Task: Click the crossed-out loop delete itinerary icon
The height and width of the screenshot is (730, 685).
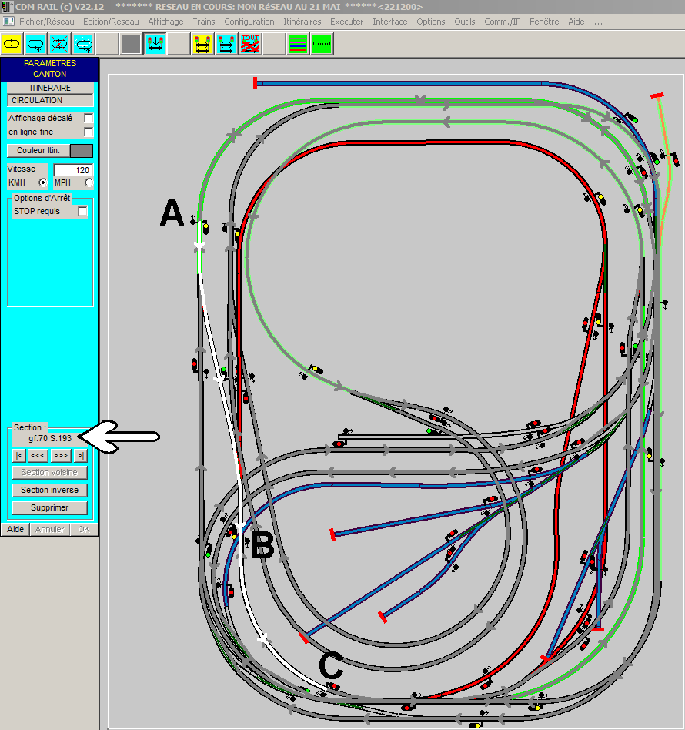Action: click(x=59, y=44)
